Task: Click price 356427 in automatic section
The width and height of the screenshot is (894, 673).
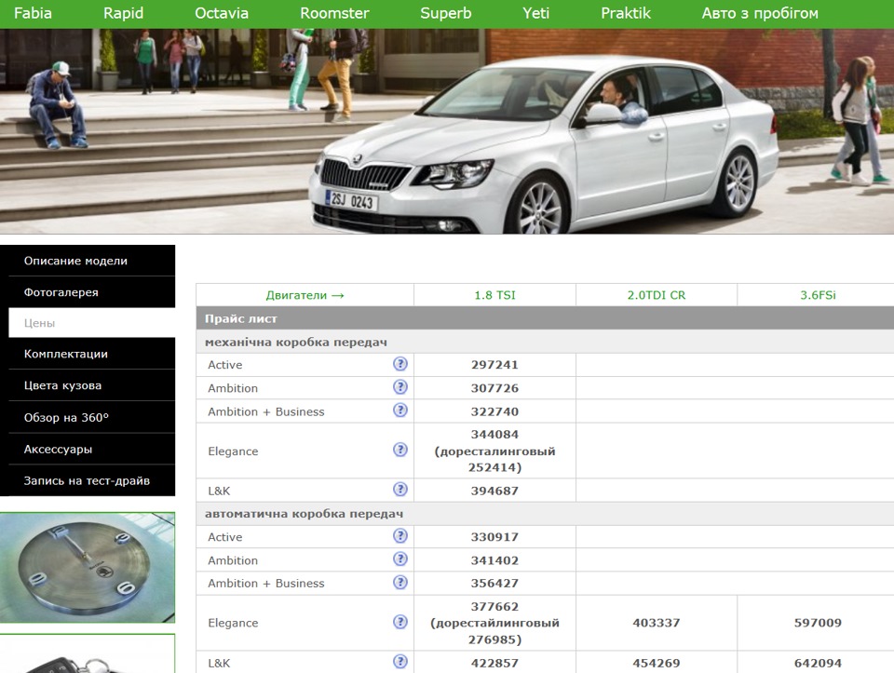Action: [x=494, y=584]
